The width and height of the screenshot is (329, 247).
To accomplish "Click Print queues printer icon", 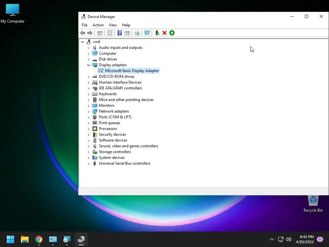I will point(95,123).
